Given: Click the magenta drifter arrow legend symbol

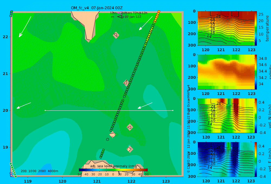Looking at the screenshot, I should tap(120, 13).
